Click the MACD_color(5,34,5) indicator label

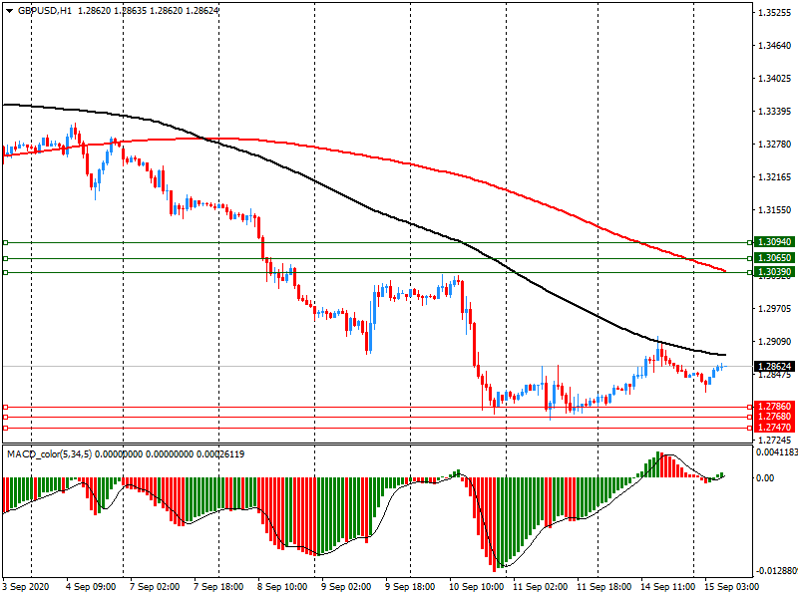click(x=49, y=453)
